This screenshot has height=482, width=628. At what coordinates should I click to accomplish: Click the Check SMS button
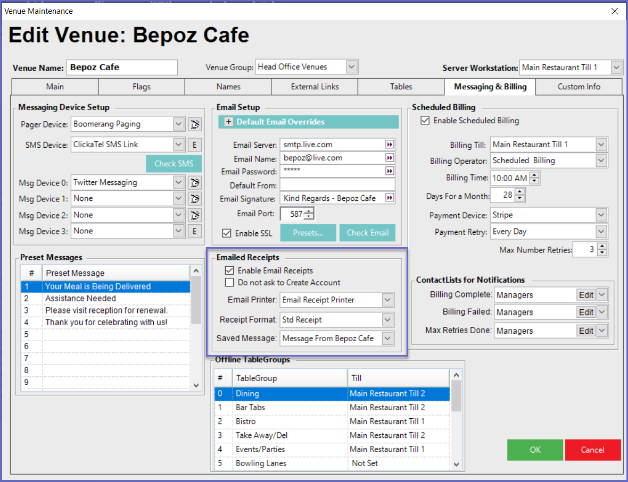point(173,164)
